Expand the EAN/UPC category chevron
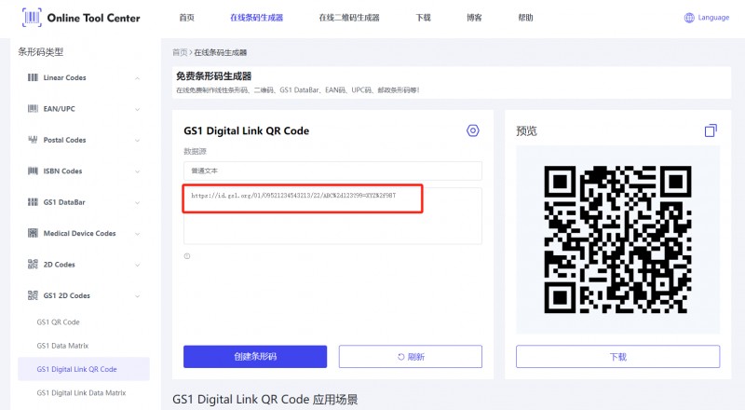The height and width of the screenshot is (410, 745). point(137,109)
